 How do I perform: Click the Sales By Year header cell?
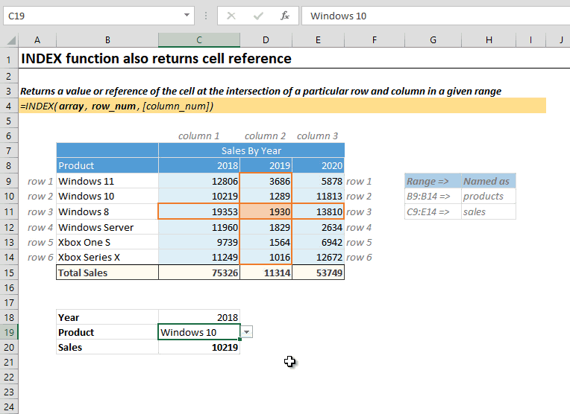[251, 150]
